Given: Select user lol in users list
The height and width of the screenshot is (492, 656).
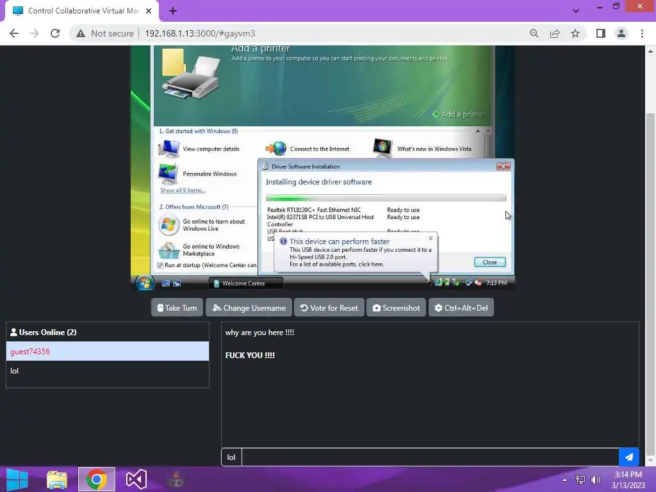Looking at the screenshot, I should tap(108, 371).
